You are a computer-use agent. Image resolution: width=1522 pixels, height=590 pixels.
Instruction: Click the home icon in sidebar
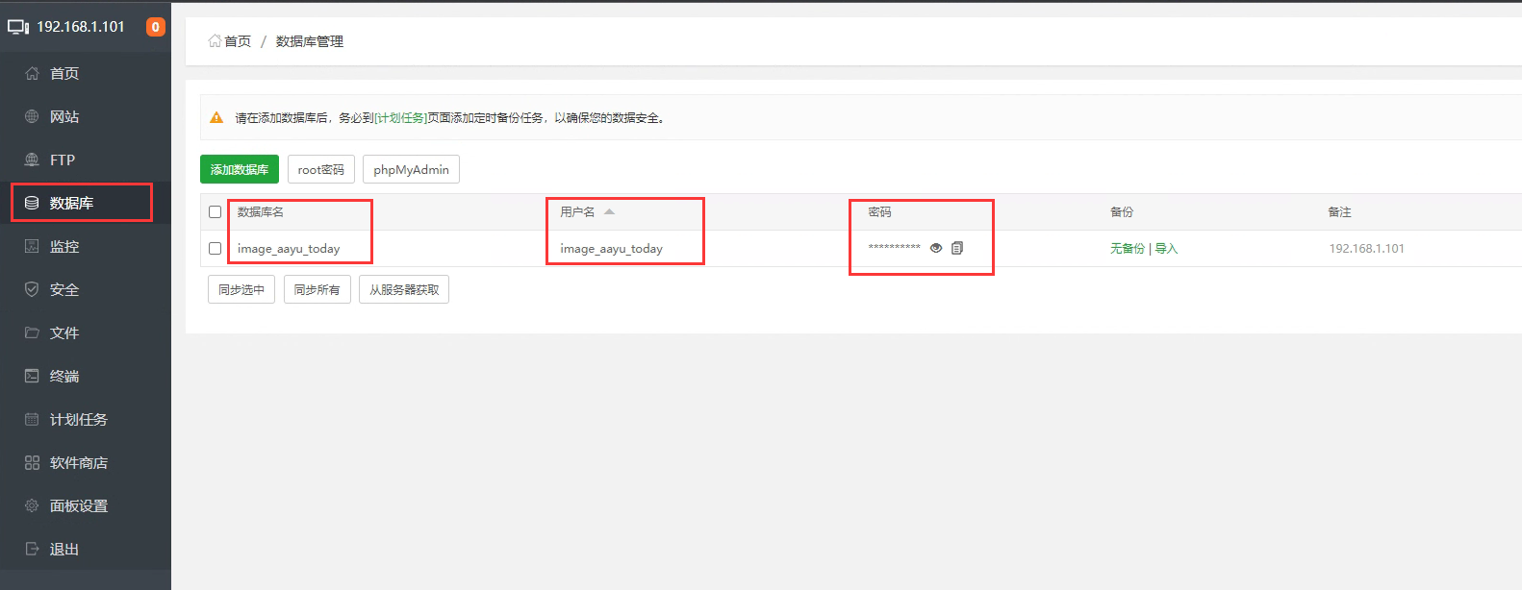point(32,74)
